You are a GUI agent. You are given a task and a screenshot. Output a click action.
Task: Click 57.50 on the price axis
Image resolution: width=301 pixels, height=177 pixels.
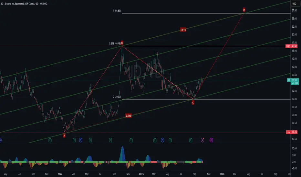[x=294, y=11]
